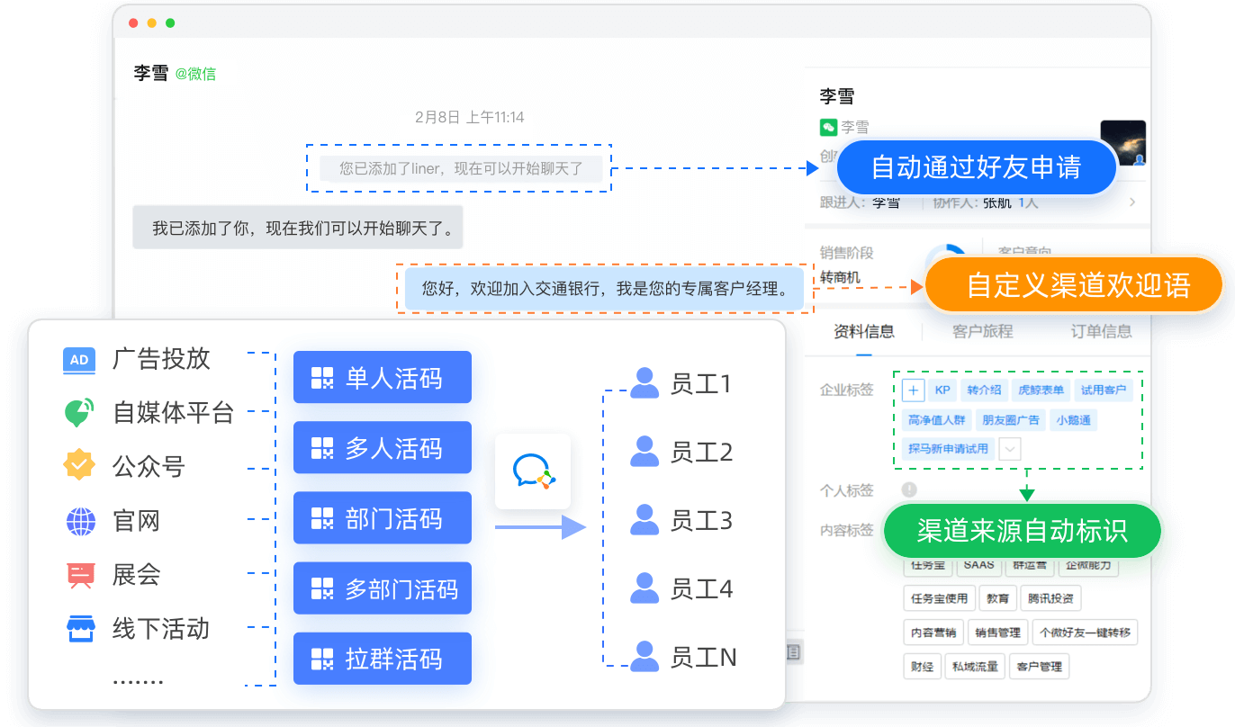This screenshot has height=727, width=1235.
Task: Open the customer avatar thumbnail in profile panel
Action: (1122, 142)
